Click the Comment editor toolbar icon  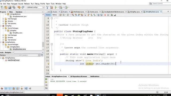[x=112, y=15]
